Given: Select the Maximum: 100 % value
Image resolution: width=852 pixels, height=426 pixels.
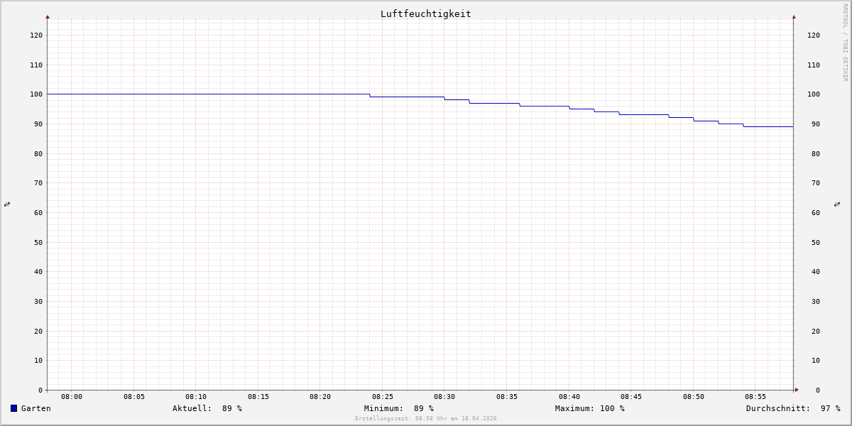Looking at the screenshot, I should click(x=590, y=408).
